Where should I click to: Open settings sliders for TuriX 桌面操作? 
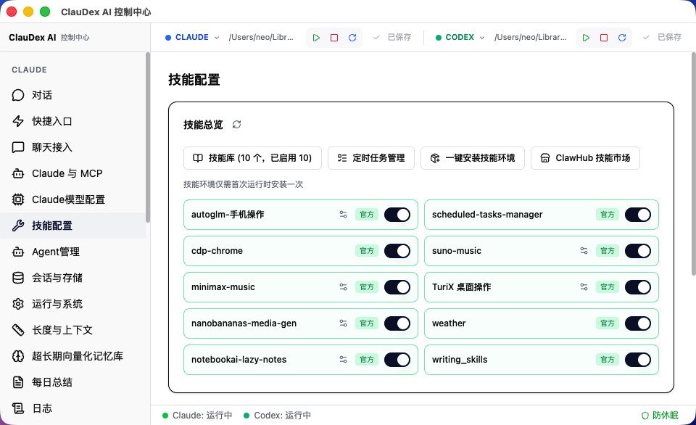[x=584, y=287]
